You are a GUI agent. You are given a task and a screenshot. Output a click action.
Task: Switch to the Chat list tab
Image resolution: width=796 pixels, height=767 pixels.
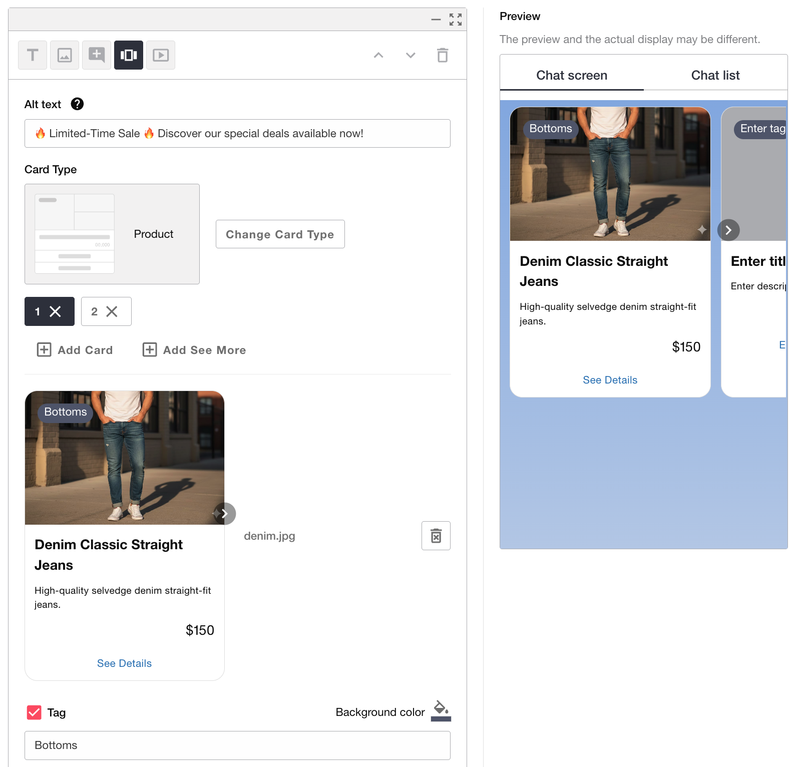click(715, 76)
